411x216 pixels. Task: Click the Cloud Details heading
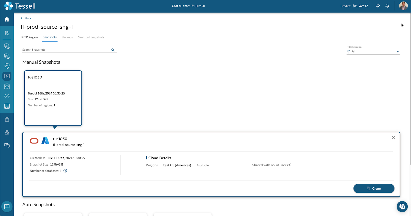coord(160,158)
